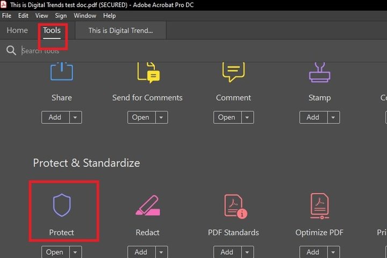Viewport: 387px width, 258px height.
Task: Click Add button under PDF Standards
Action: [227, 252]
